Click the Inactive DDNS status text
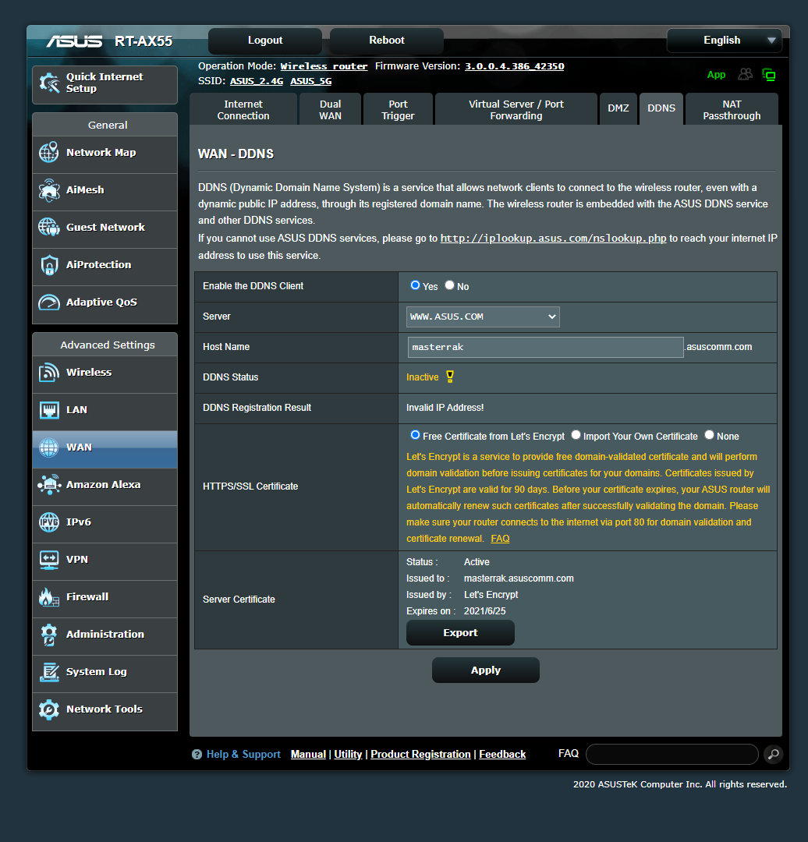808x842 pixels. (x=422, y=377)
